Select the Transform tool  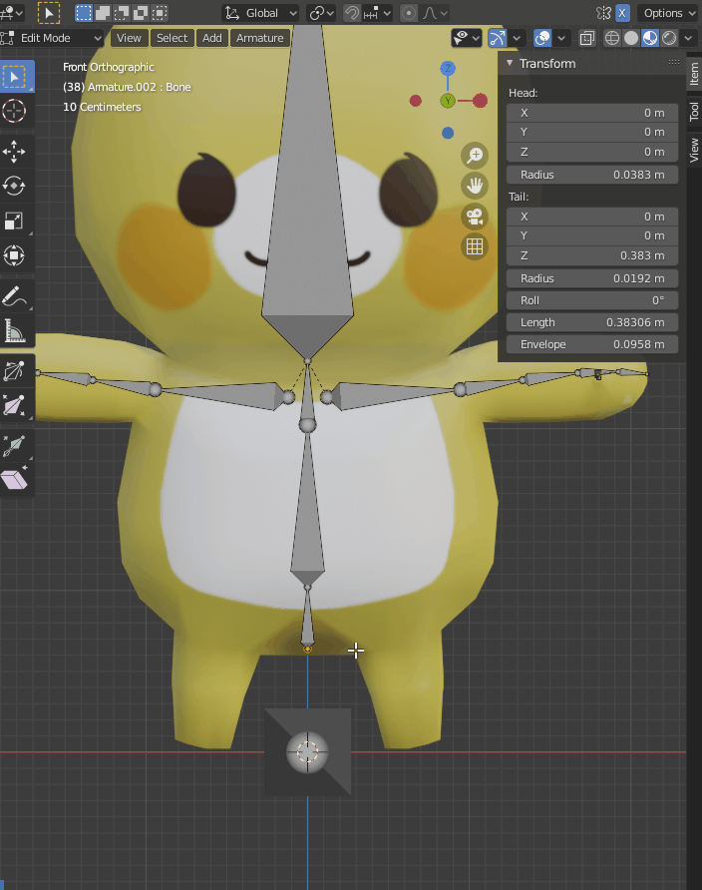pyautogui.click(x=15, y=255)
